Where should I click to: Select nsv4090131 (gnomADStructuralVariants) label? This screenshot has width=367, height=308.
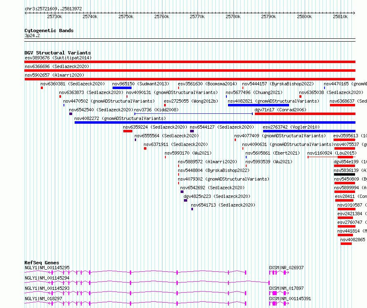tap(172, 92)
